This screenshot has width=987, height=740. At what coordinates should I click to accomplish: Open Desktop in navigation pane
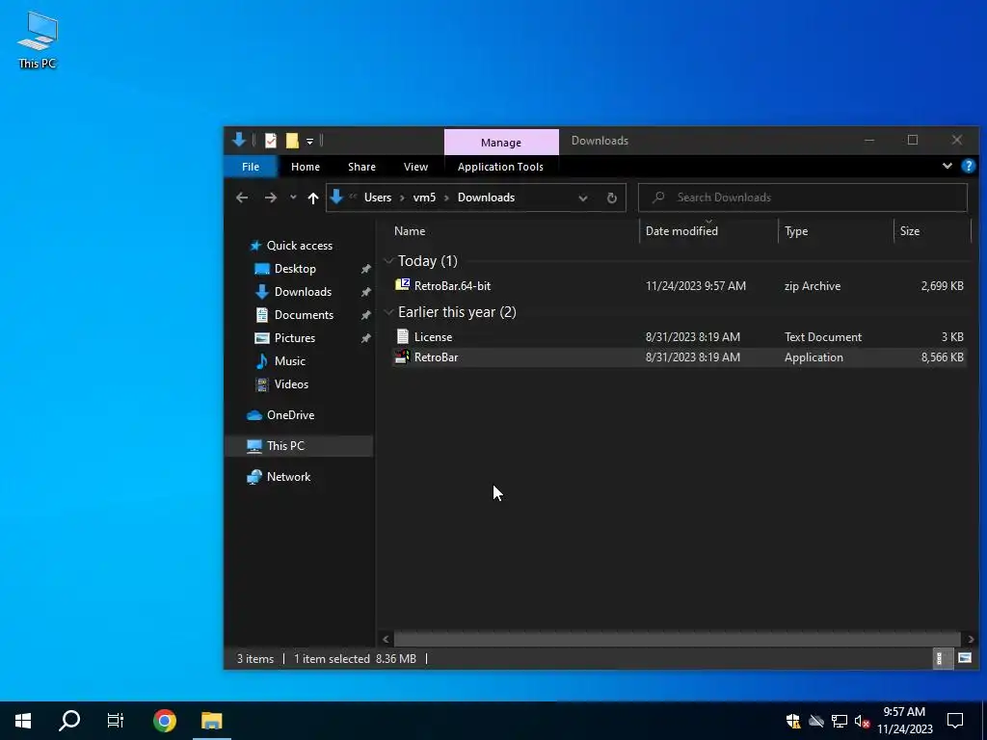295,269
